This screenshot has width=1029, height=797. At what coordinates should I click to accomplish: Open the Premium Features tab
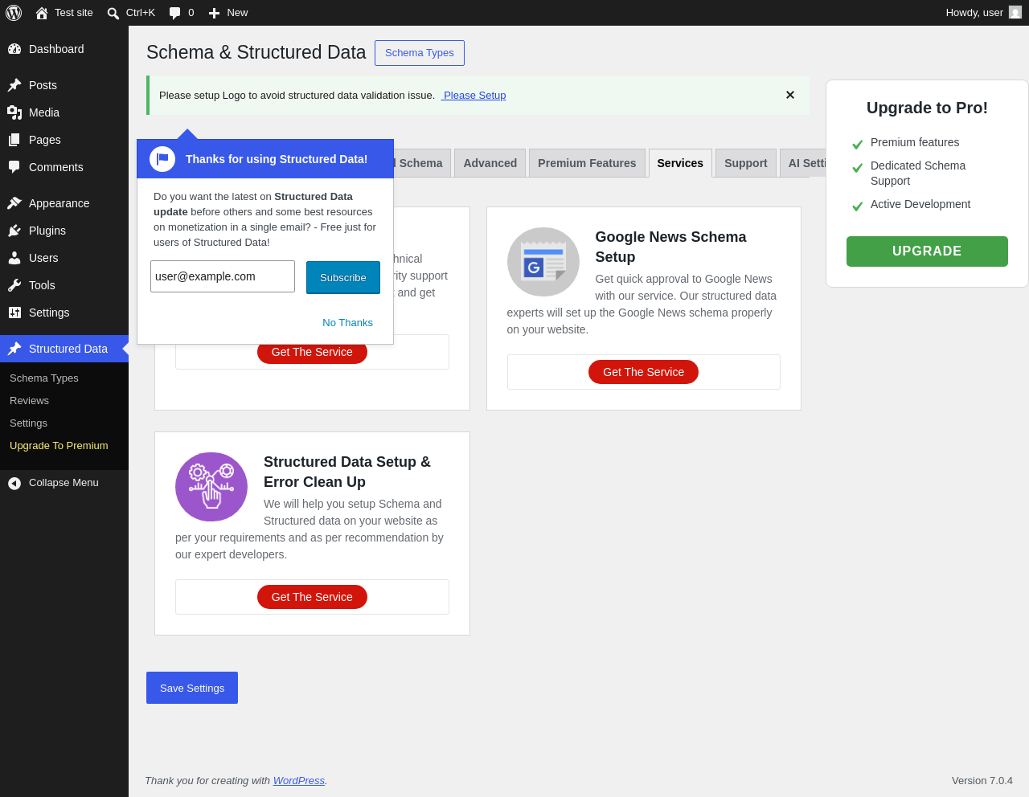coord(587,163)
